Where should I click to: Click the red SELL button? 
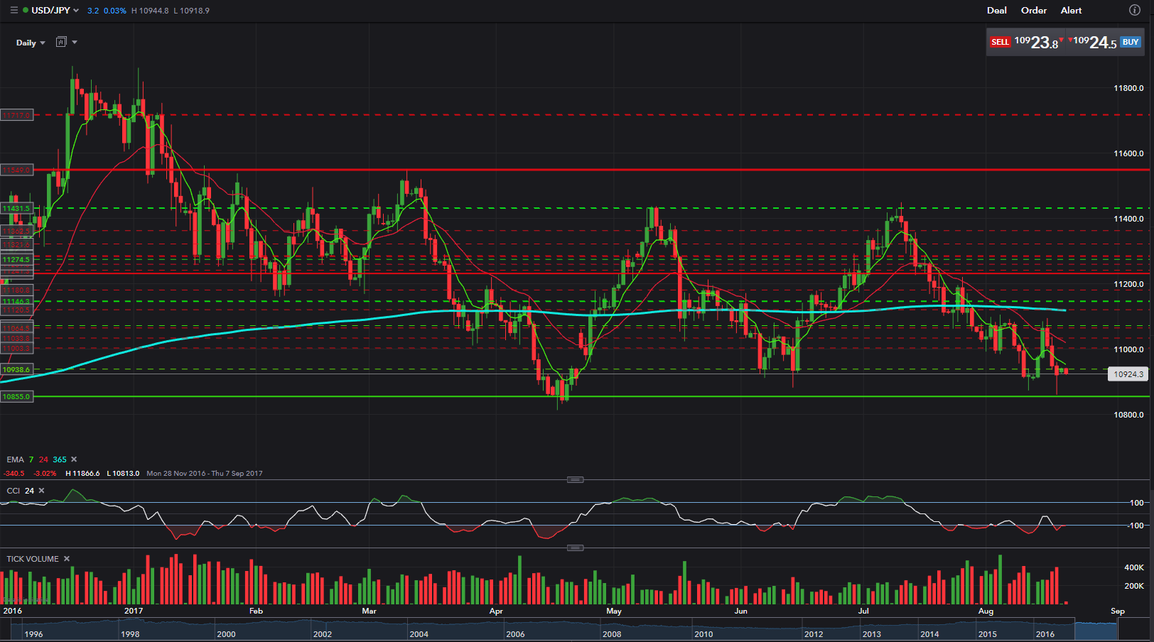pos(1000,42)
